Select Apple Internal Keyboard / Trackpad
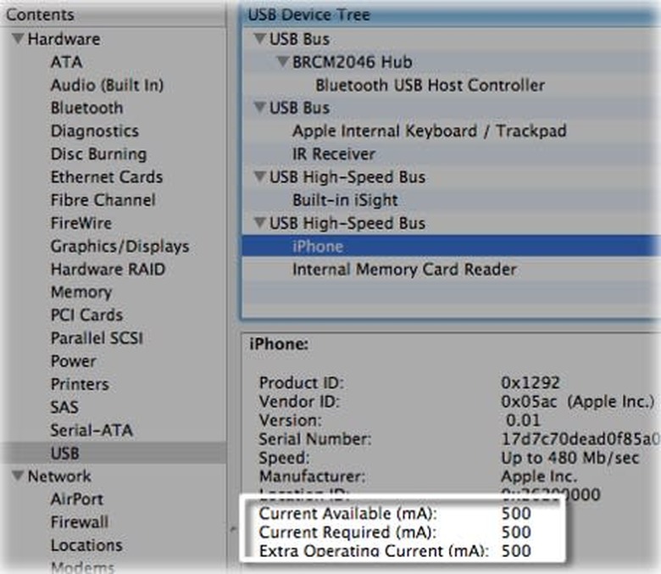 [x=429, y=131]
